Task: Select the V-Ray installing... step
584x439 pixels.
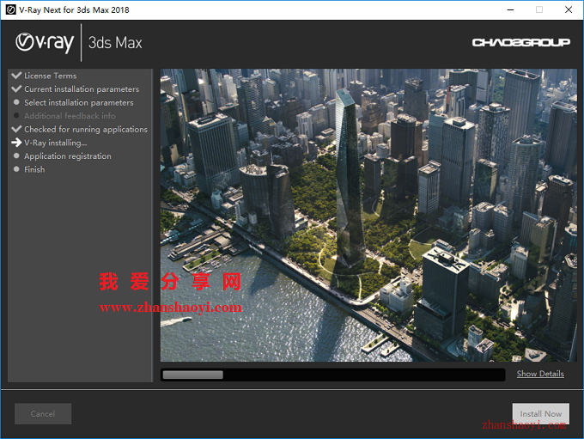Action: point(56,143)
